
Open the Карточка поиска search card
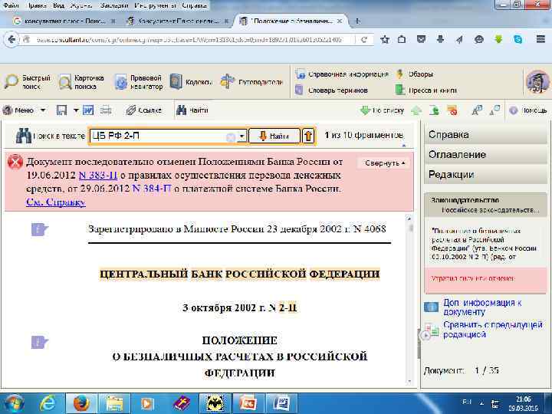(x=81, y=82)
